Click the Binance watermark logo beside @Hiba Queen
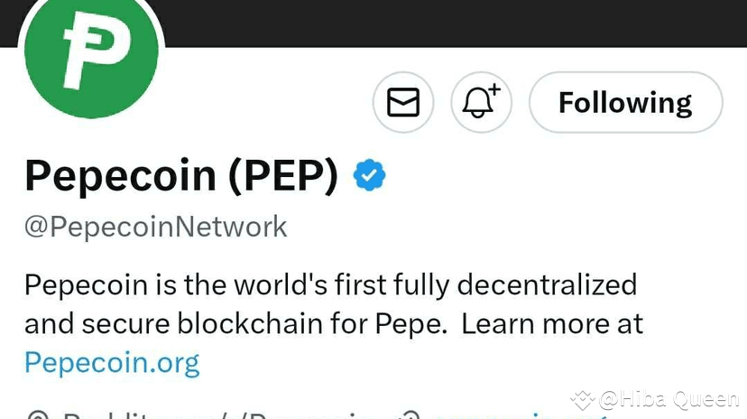Screen dimensions: 747x419 point(583,398)
